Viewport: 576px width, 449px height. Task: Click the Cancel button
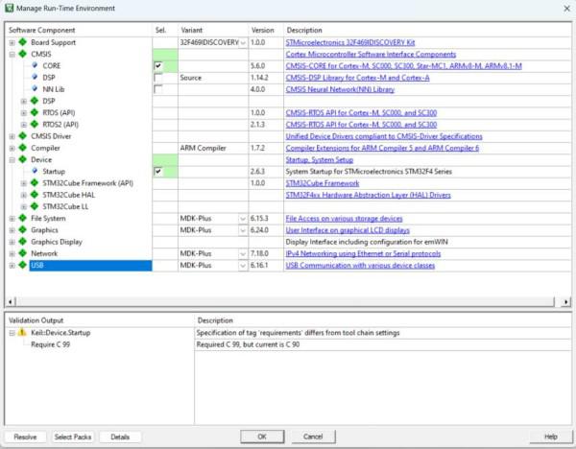[313, 437]
